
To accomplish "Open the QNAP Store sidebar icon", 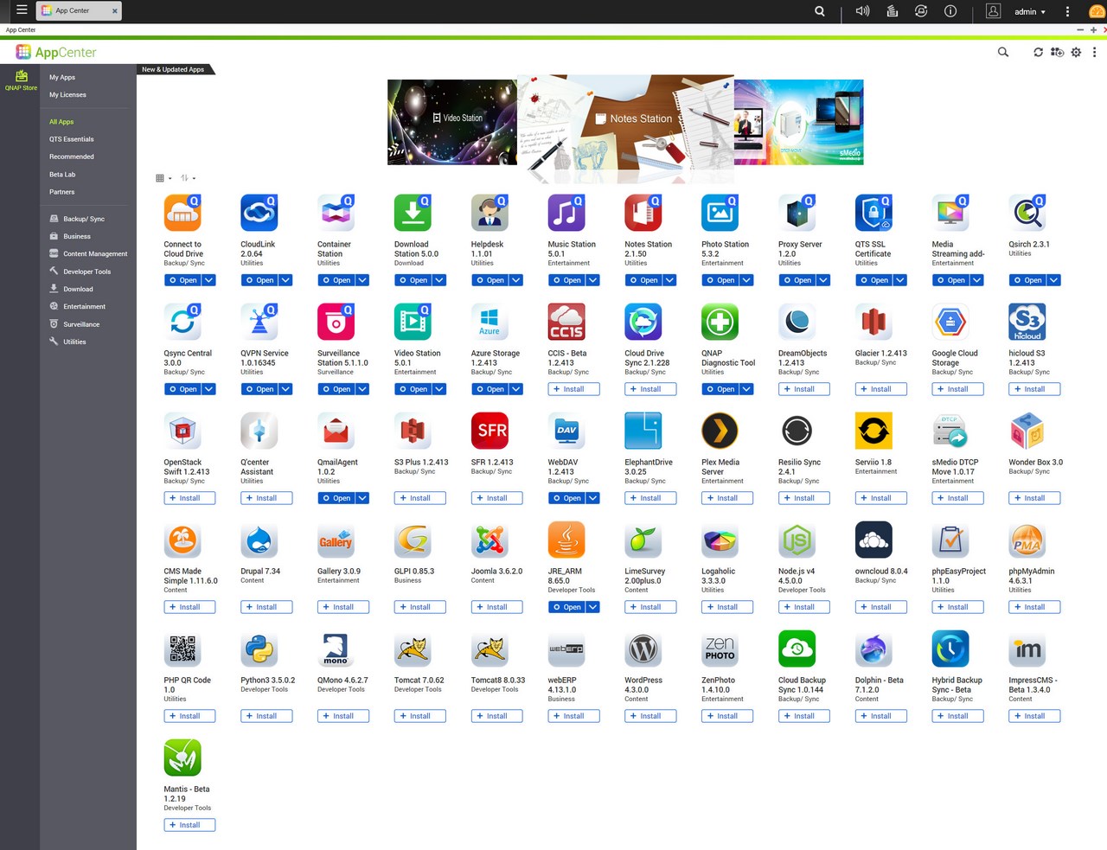I will [21, 80].
